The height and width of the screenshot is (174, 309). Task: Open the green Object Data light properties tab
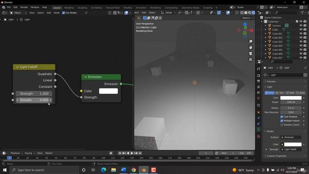point(259,130)
